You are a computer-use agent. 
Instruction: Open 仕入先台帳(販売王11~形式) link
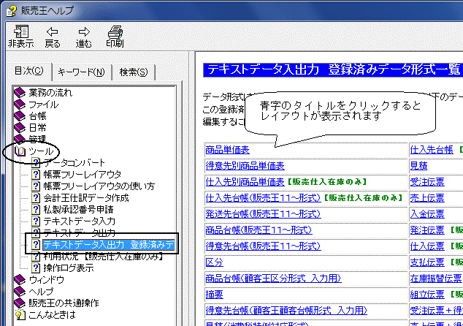263,198
